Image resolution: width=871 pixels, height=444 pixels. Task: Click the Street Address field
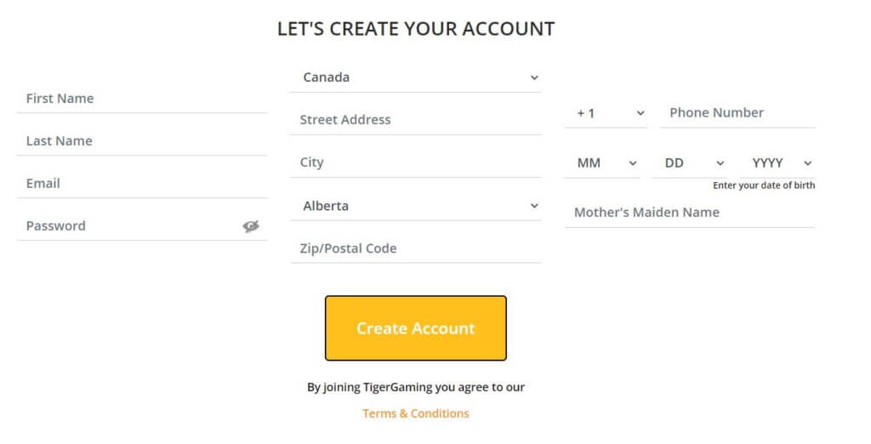(x=415, y=120)
